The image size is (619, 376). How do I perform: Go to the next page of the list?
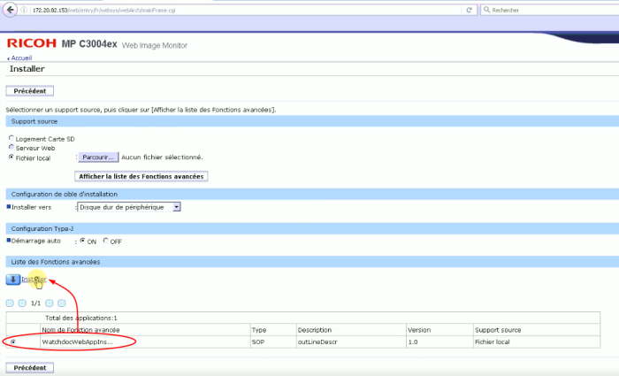pos(50,303)
